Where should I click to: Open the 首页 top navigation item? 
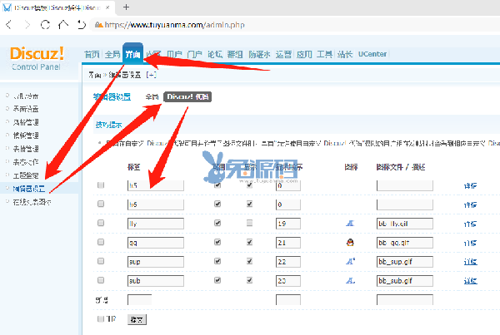click(92, 54)
